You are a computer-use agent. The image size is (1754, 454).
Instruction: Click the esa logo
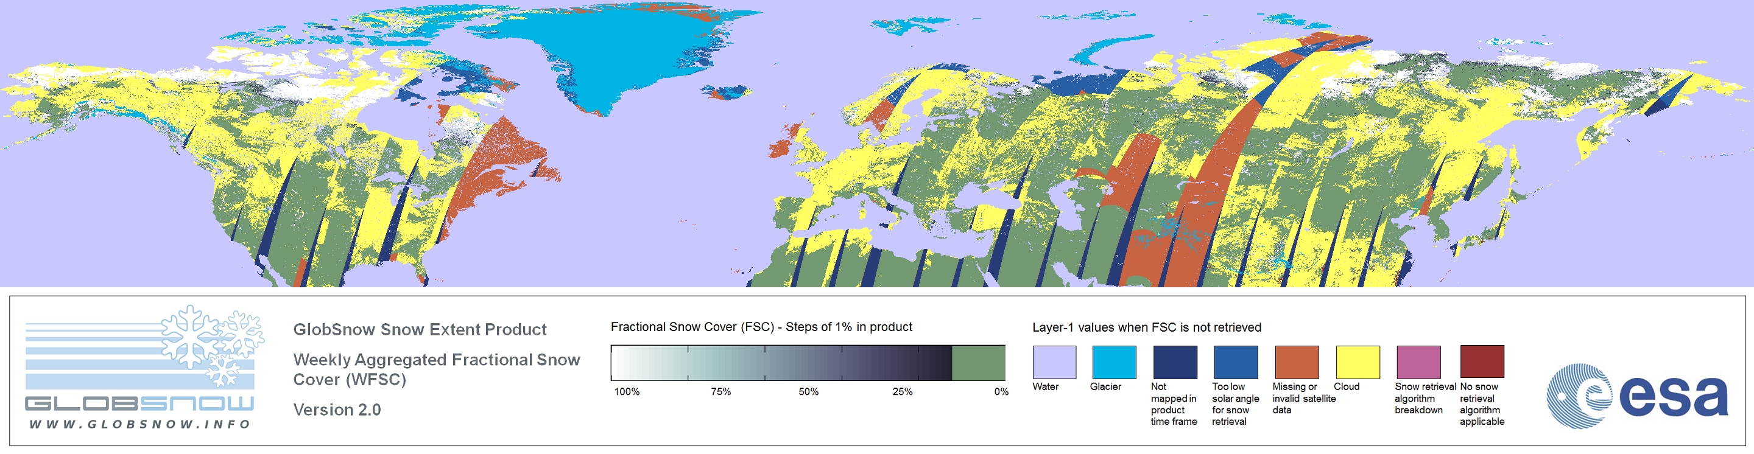(x=1637, y=396)
